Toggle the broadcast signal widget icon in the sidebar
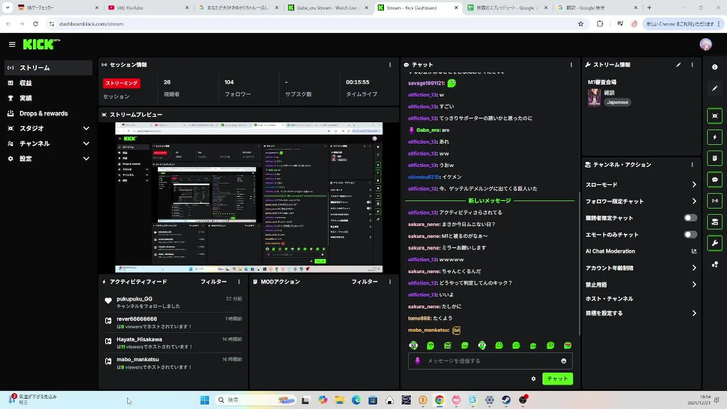 715,201
